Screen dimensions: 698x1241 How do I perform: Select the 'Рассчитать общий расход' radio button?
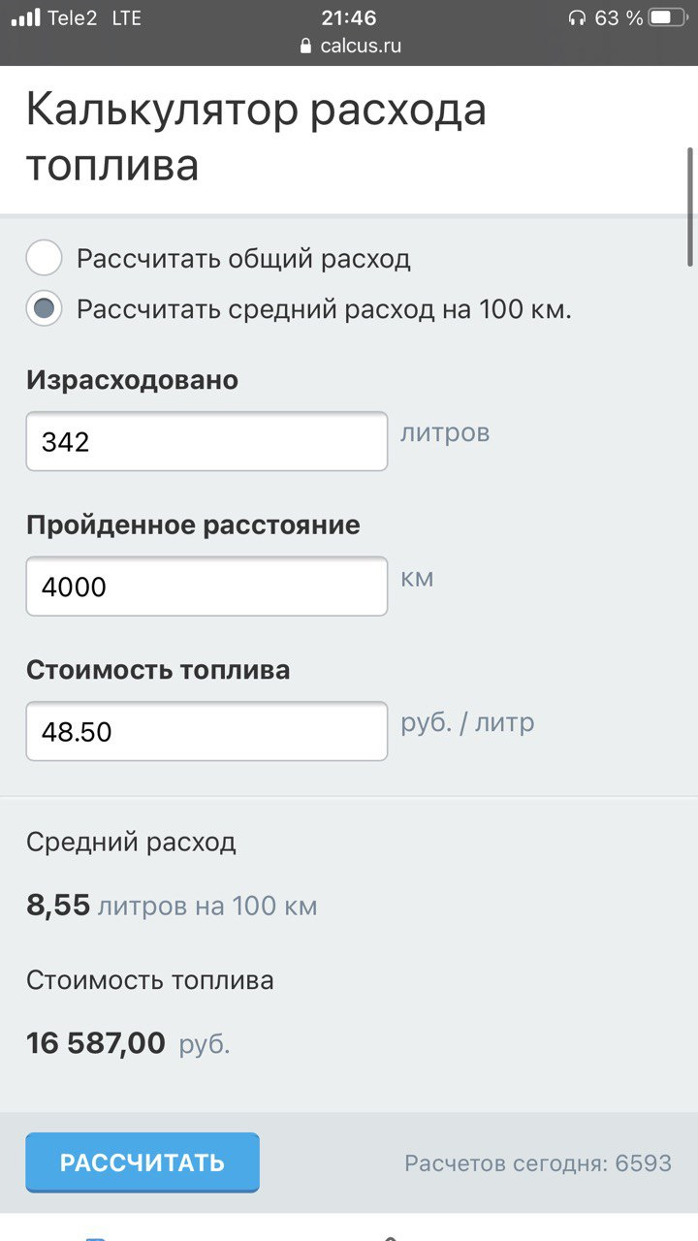[x=44, y=259]
